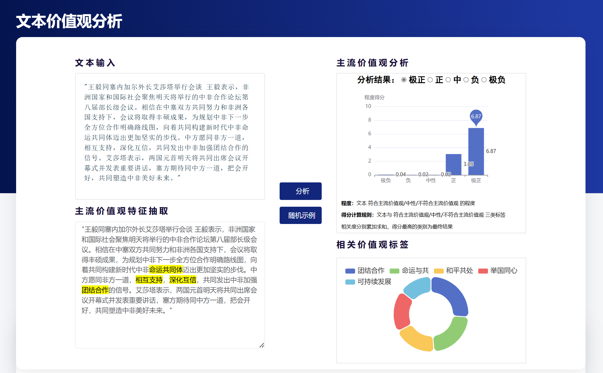Select the 极正 radio button
Viewport: 603px width, 373px height.
(404, 80)
